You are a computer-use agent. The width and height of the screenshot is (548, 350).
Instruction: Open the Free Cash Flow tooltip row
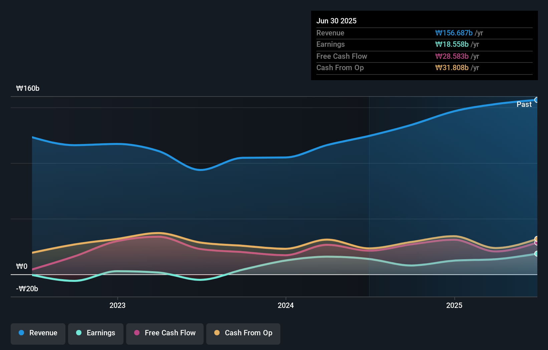[342, 56]
